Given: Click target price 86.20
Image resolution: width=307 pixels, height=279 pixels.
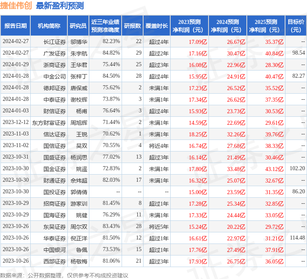Looking at the screenshot, I should pyautogui.click(x=299, y=191).
